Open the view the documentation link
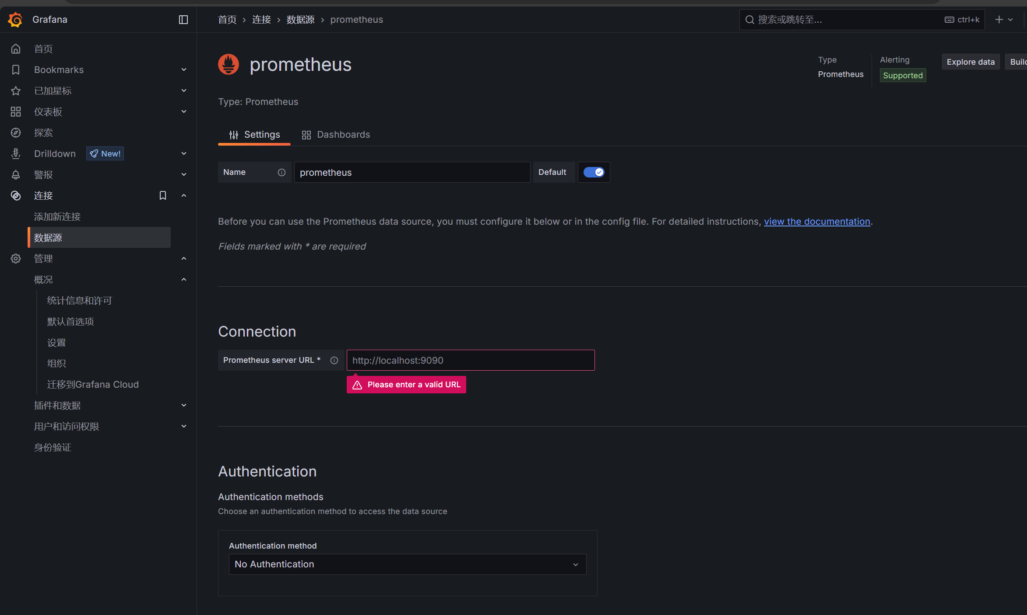This screenshot has height=615, width=1027. tap(817, 222)
